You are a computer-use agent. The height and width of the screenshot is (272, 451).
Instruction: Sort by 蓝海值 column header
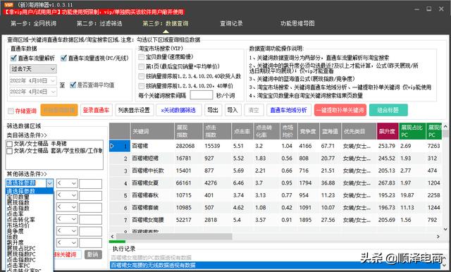330,131
